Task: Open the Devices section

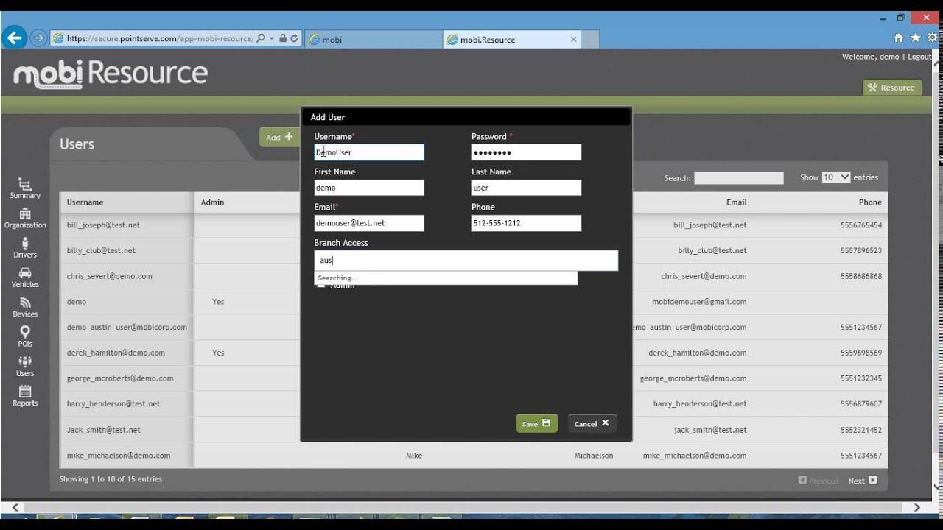Action: [x=25, y=307]
